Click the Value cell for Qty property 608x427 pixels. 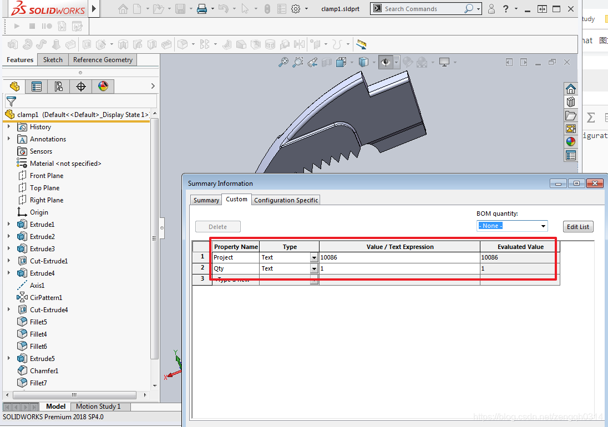pos(399,268)
